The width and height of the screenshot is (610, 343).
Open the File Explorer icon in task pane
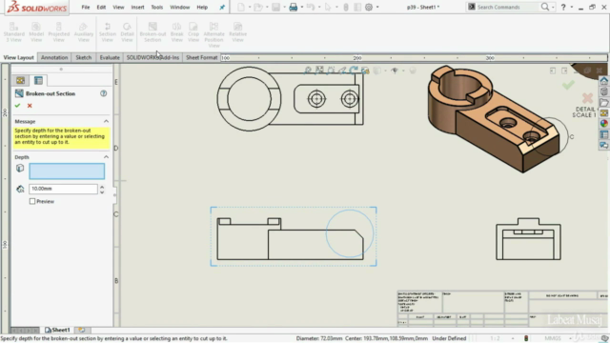click(x=603, y=102)
